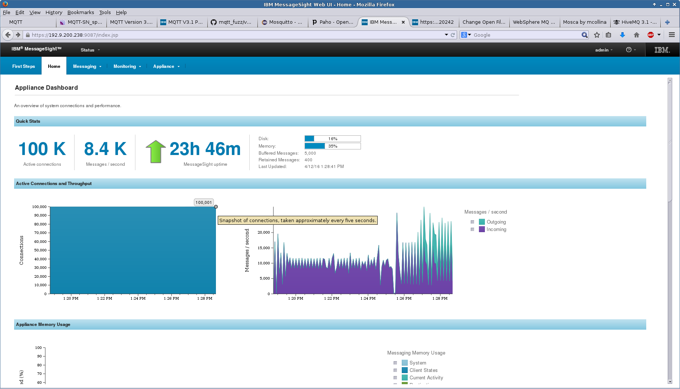Toggle the Client States legend checkbox
This screenshot has height=389, width=680.
click(x=395, y=370)
